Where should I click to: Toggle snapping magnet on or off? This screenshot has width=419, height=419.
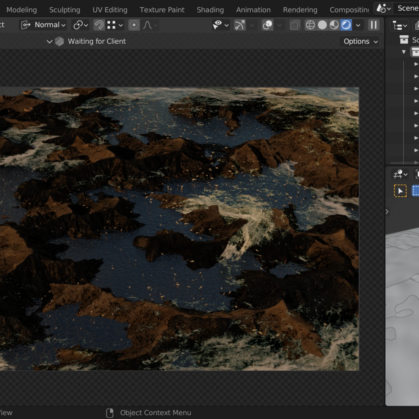pos(99,25)
